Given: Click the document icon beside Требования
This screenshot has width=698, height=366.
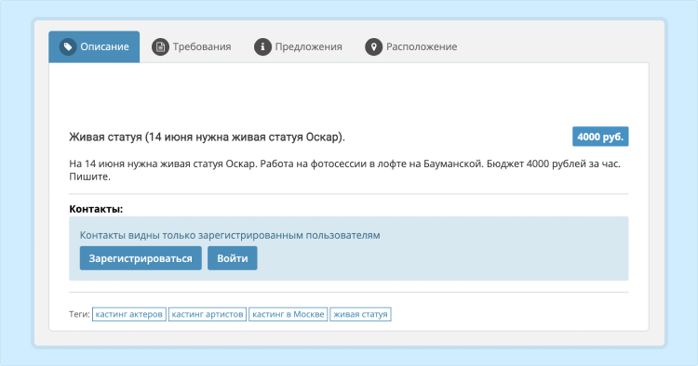Looking at the screenshot, I should point(160,46).
